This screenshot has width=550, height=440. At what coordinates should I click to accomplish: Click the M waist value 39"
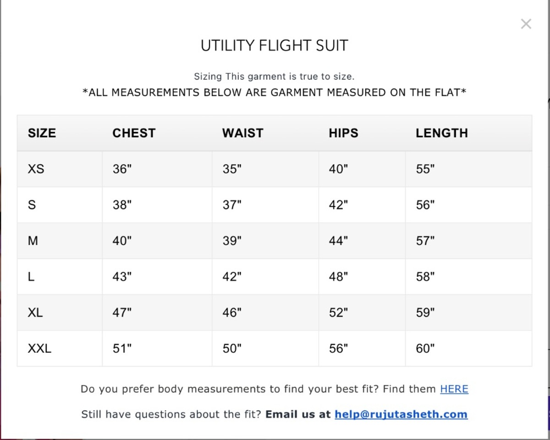pos(232,241)
